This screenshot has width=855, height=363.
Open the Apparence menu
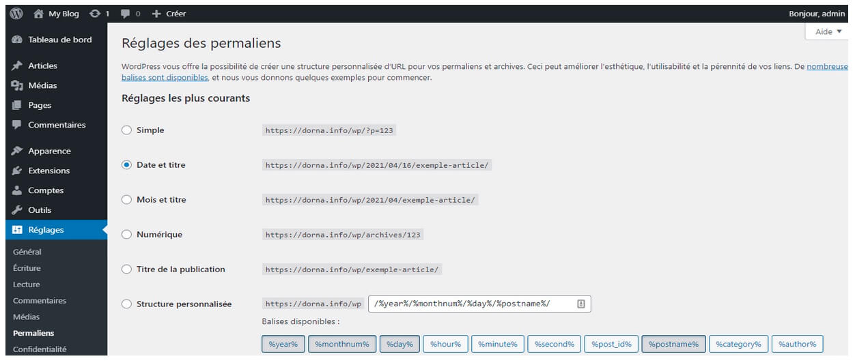click(x=49, y=151)
